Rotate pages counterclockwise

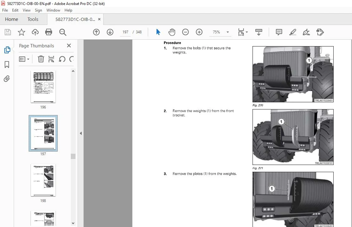(62, 59)
